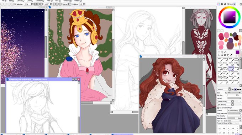The height and width of the screenshot is (135, 242).
Task: Open the zoom level dropdown
Action: coord(32,4)
